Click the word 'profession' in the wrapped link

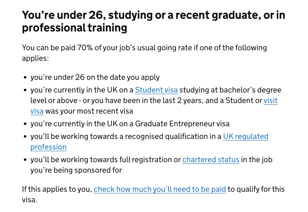coord(48,147)
